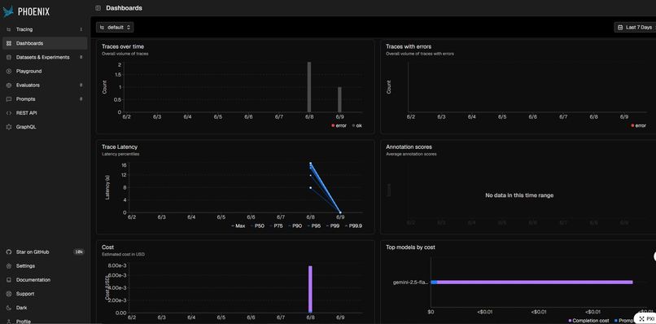Viewport: 656px width, 324px height.
Task: Click the purple completion cost bar for gemini-2.5
Action: [x=535, y=282]
